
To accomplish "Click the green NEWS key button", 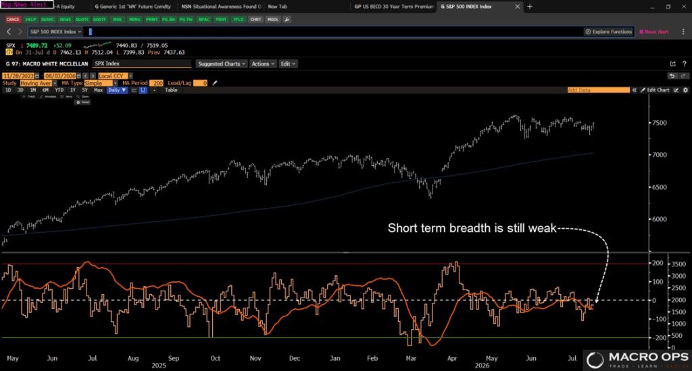I will tap(65, 20).
